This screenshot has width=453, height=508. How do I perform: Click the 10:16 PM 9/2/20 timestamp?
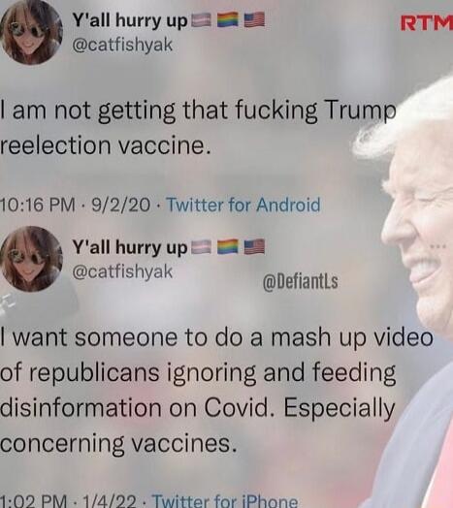[x=76, y=206]
